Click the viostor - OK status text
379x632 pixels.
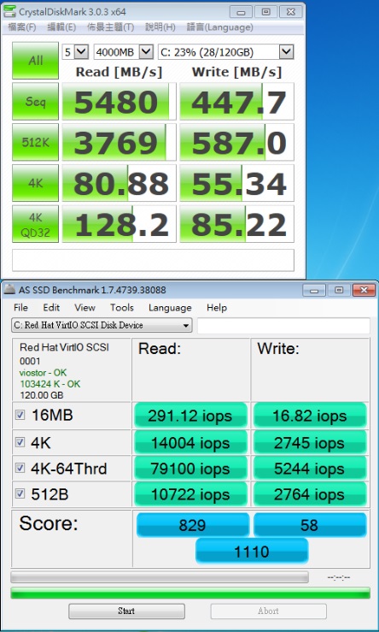pyautogui.click(x=43, y=372)
